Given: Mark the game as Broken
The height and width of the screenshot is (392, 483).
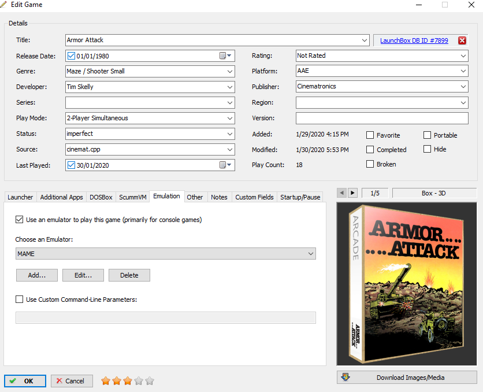Looking at the screenshot, I should pos(370,164).
